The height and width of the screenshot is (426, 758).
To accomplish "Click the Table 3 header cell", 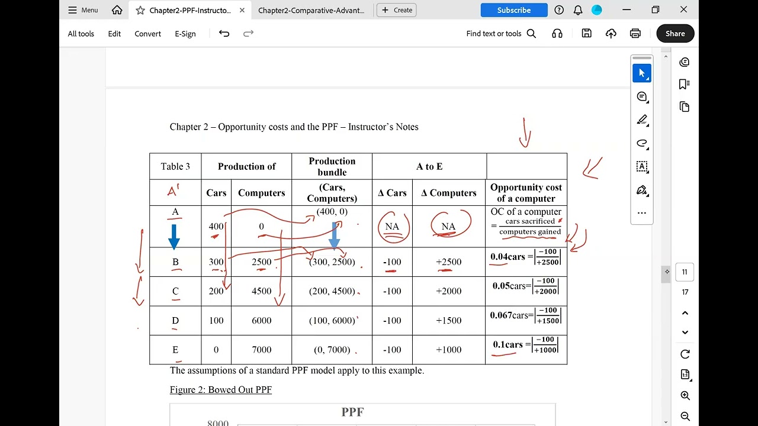I will (x=175, y=166).
